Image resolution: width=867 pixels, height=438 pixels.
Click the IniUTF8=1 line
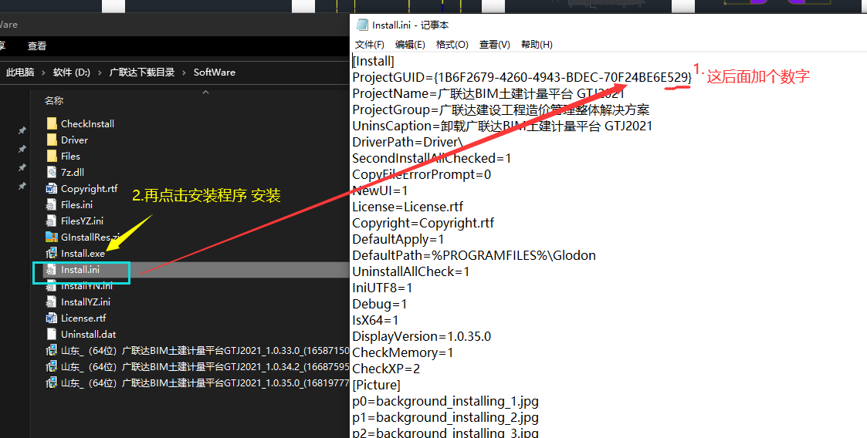coord(382,288)
